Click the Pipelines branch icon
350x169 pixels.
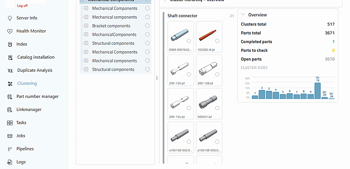click(10, 149)
